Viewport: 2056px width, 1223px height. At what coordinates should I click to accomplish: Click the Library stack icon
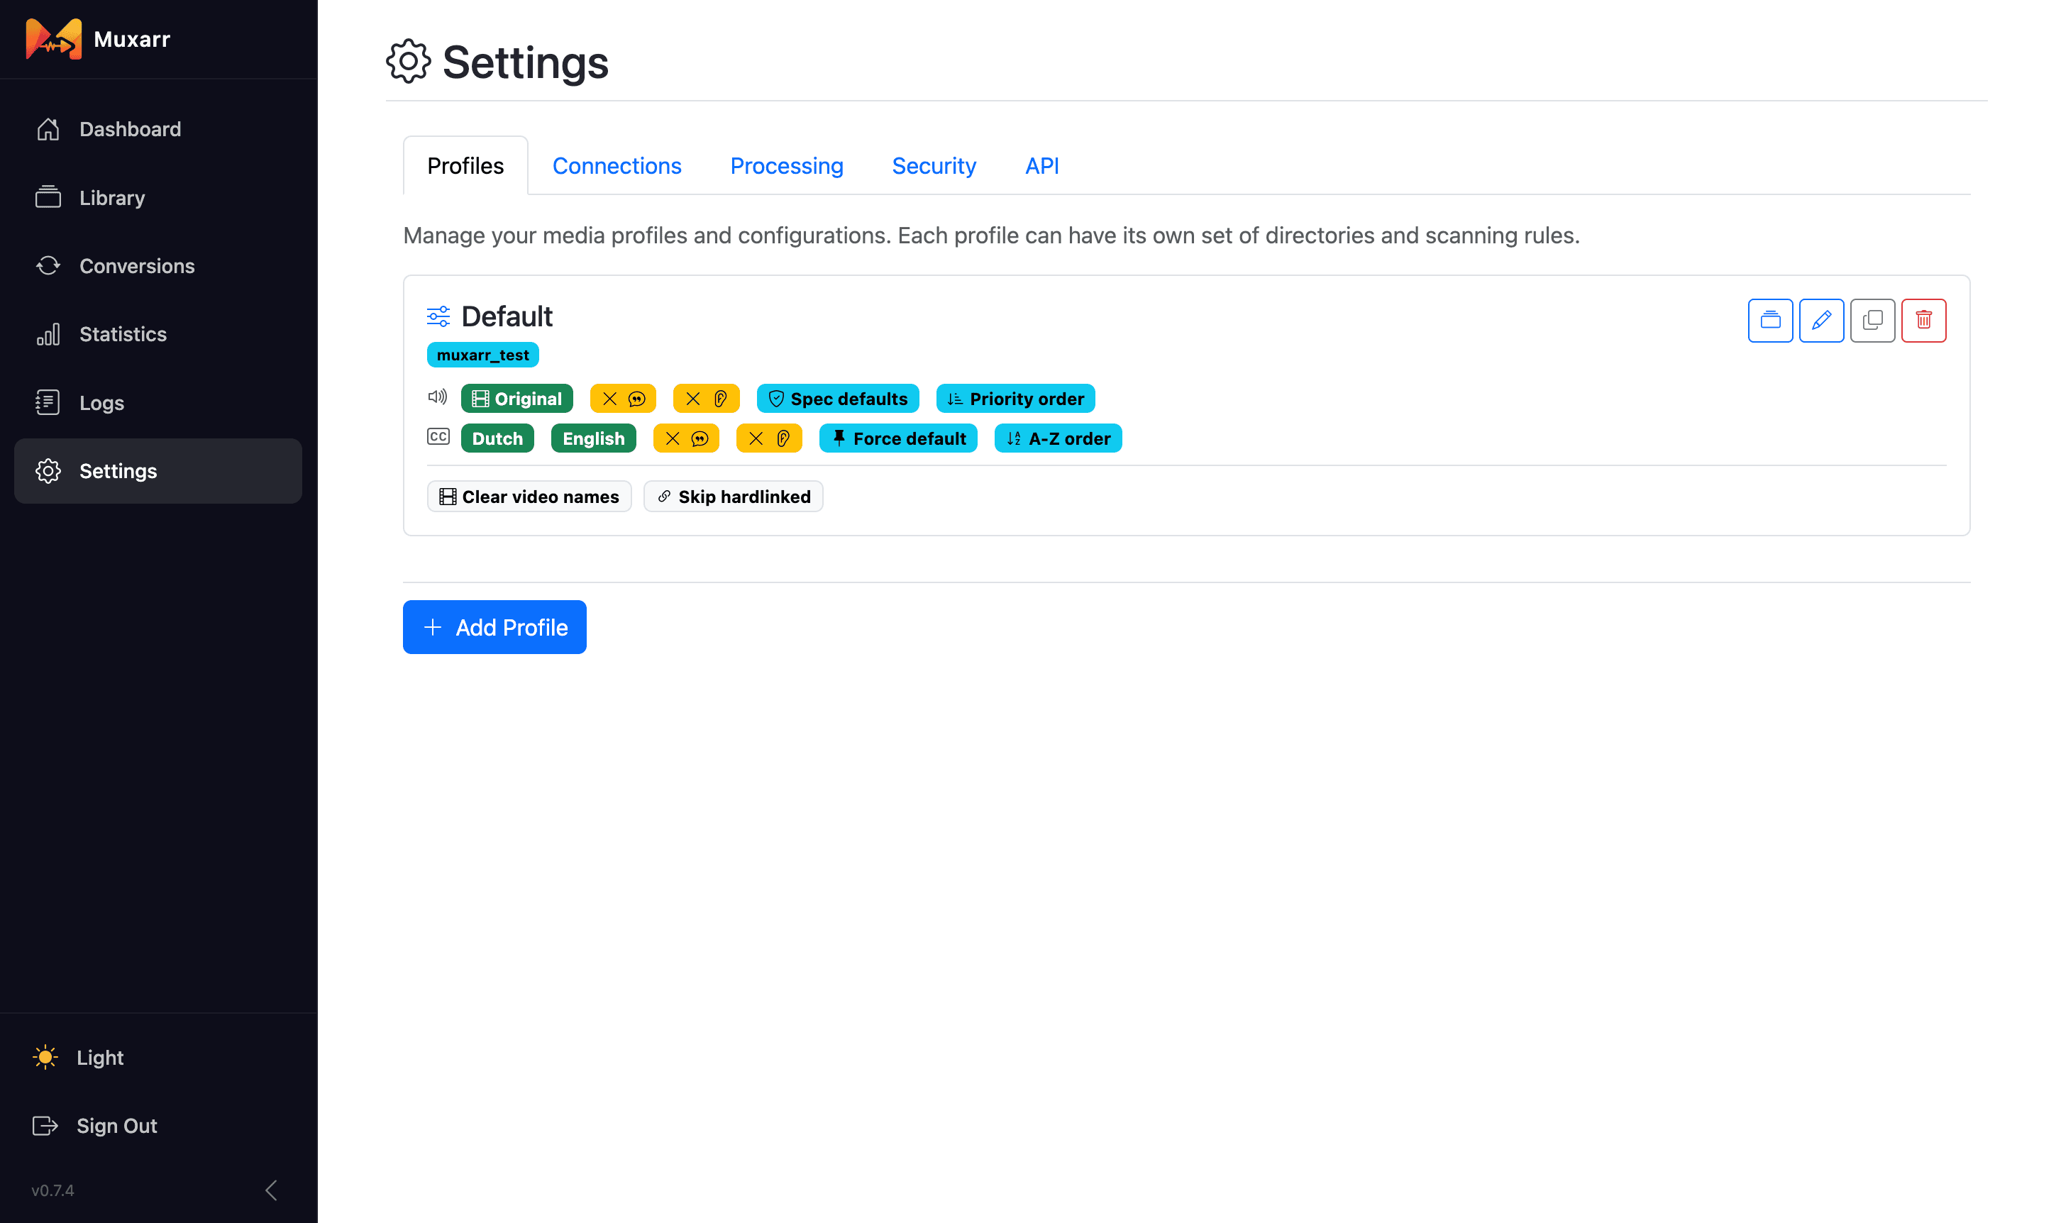point(48,198)
